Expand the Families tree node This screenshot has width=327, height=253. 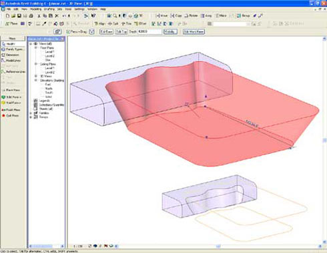pyautogui.click(x=31, y=113)
